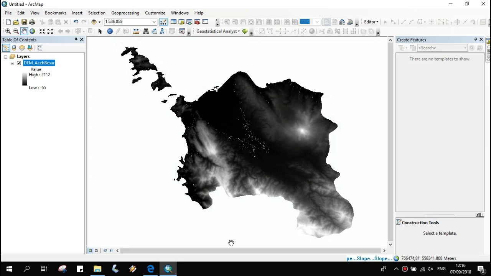Image resolution: width=491 pixels, height=276 pixels.
Task: Open an existing map file
Action: coord(16,22)
